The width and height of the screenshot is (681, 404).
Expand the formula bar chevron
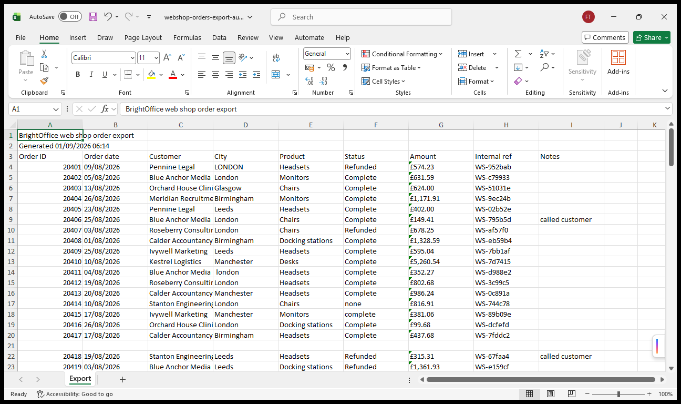click(667, 108)
